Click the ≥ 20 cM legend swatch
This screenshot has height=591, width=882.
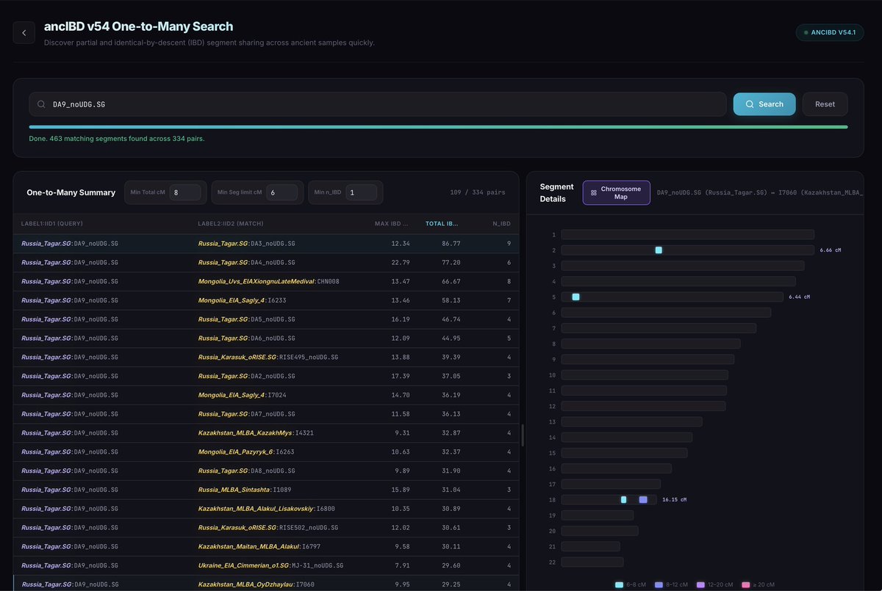(x=746, y=585)
